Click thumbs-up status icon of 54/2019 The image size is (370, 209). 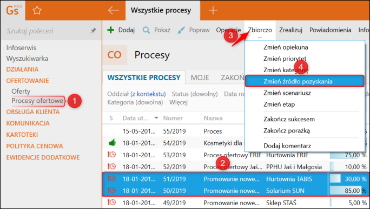pyautogui.click(x=112, y=142)
